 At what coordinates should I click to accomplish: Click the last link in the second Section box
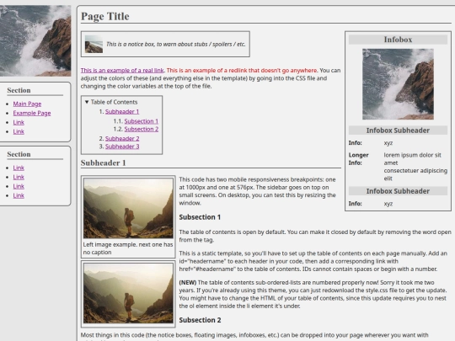point(19,195)
